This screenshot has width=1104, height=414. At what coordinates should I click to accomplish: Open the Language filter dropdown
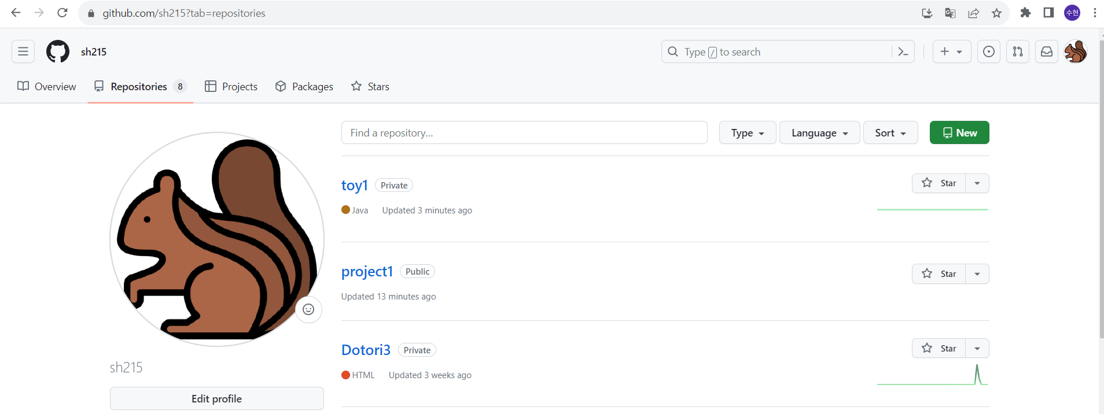820,132
